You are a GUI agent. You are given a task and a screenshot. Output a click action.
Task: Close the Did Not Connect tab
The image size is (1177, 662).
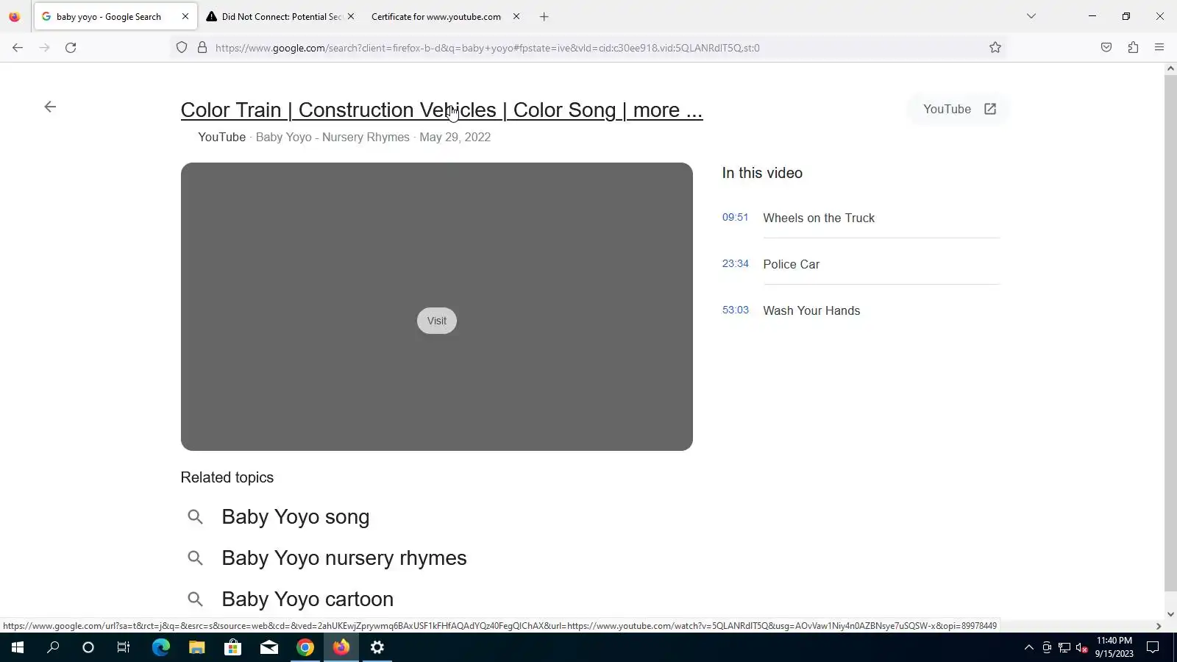point(351,16)
